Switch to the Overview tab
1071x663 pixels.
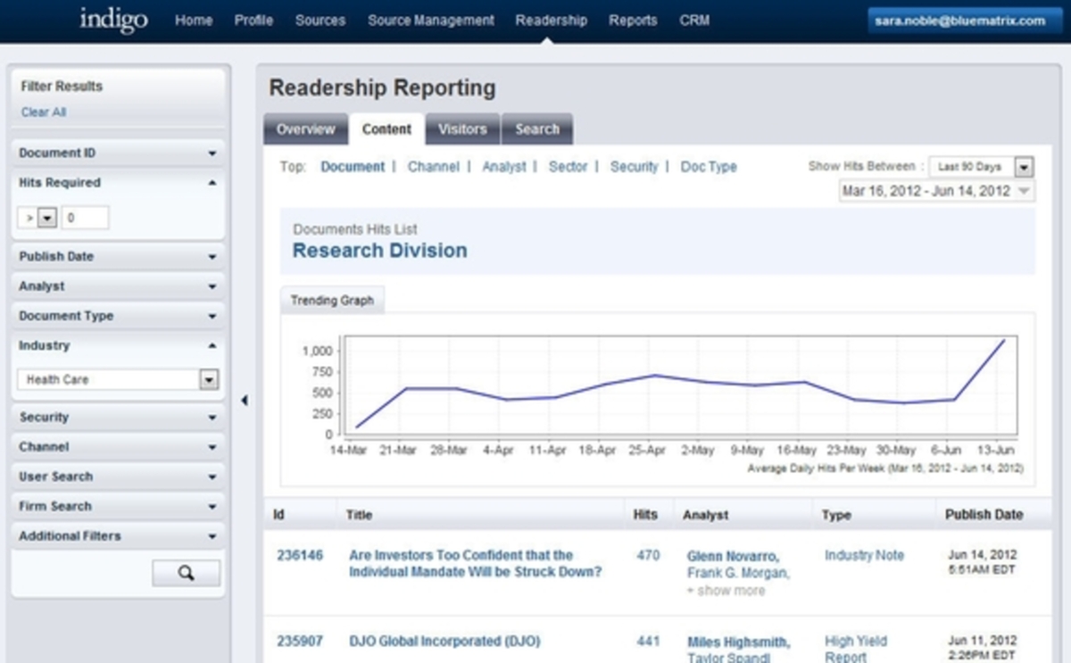pos(305,128)
